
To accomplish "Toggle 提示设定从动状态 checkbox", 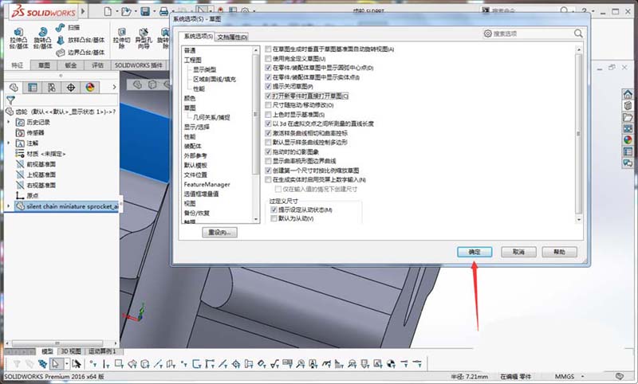I will pos(274,210).
